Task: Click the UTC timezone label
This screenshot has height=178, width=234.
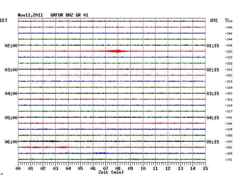Action: coord(214,21)
